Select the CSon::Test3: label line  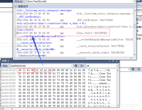point(25,30)
